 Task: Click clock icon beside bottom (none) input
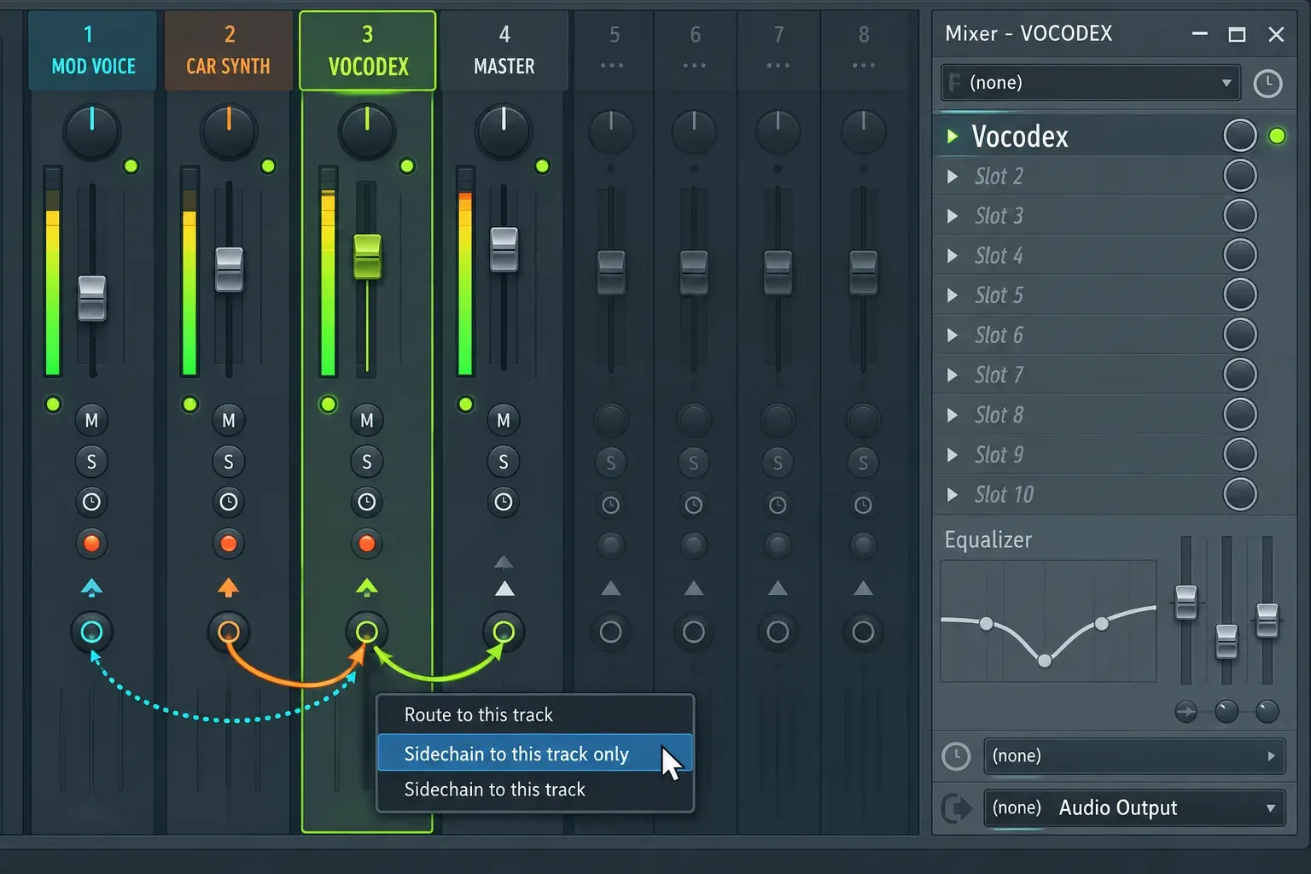956,756
